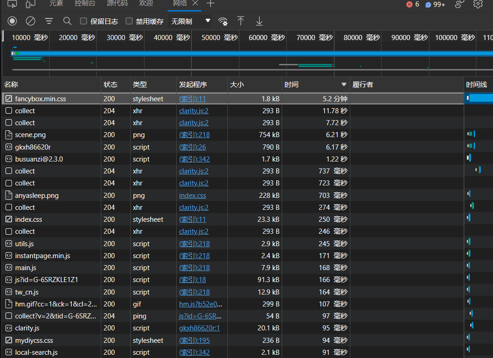Open network conditions Wi-Fi icon

[223, 21]
